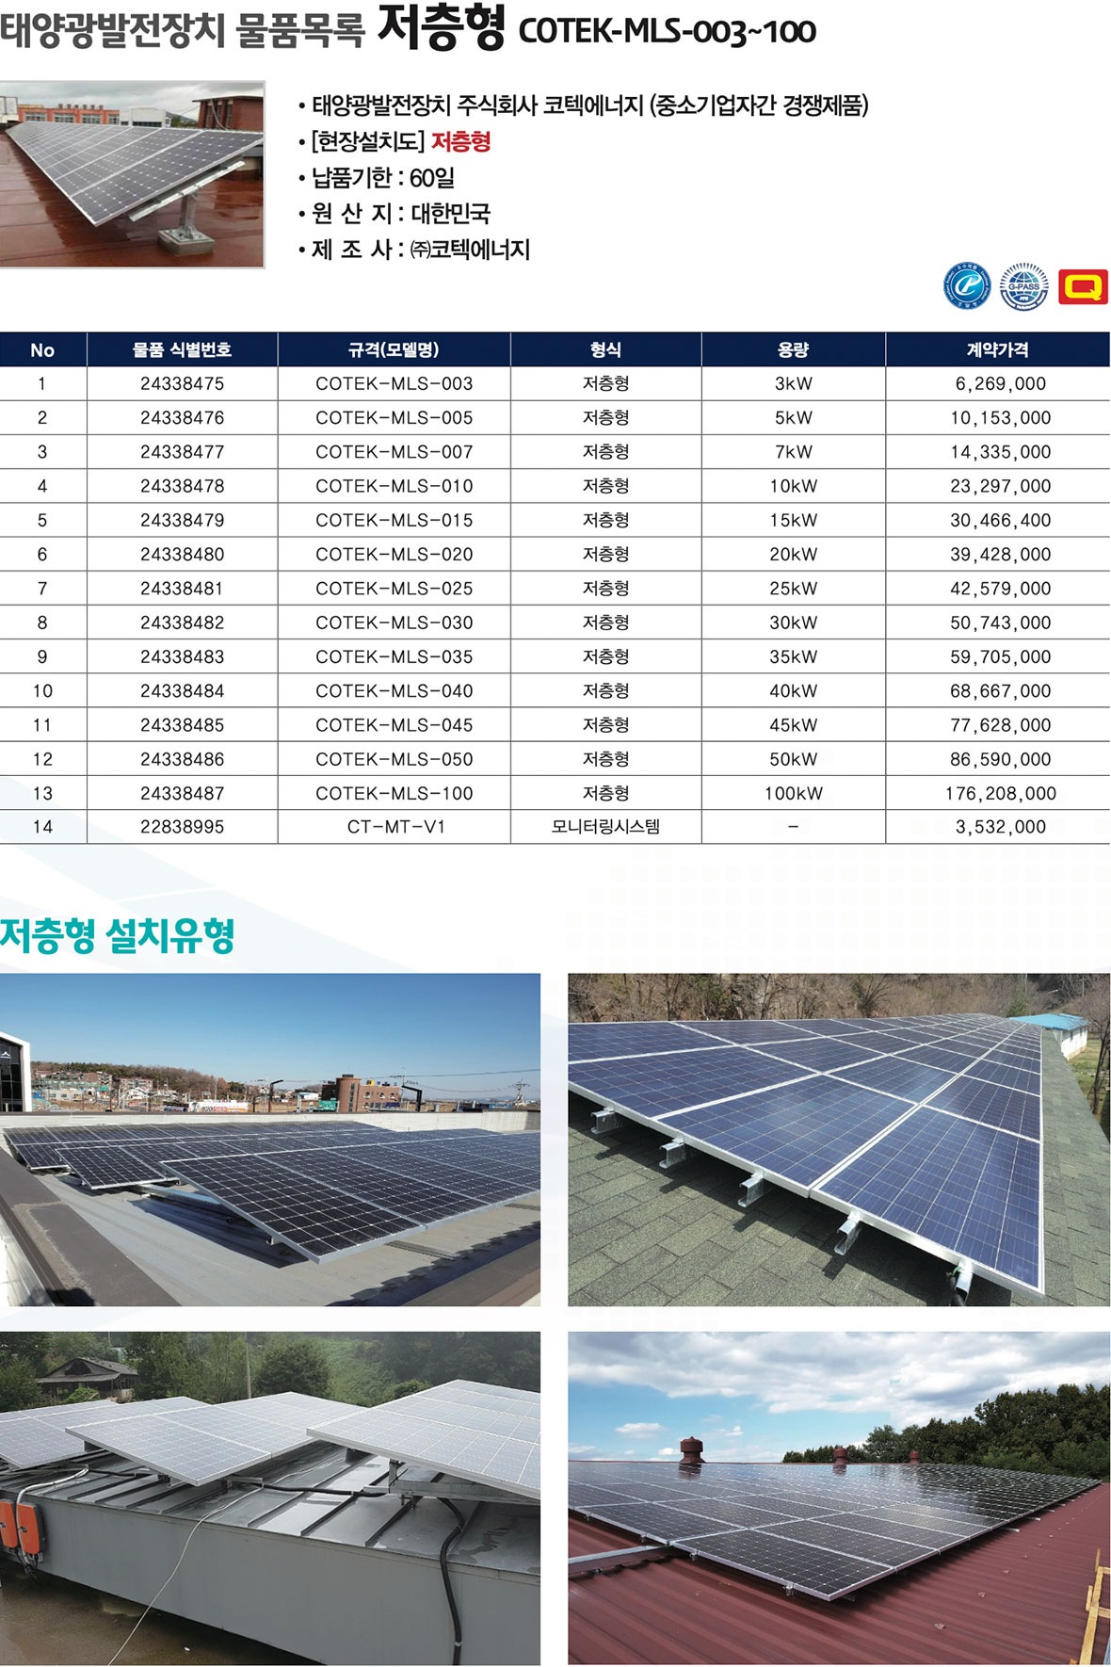Select identification number 24338485
1111x1667 pixels.
coord(183,725)
